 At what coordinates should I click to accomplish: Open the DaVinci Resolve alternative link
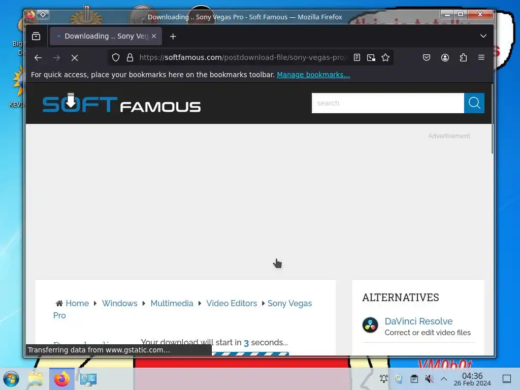pyautogui.click(x=418, y=321)
